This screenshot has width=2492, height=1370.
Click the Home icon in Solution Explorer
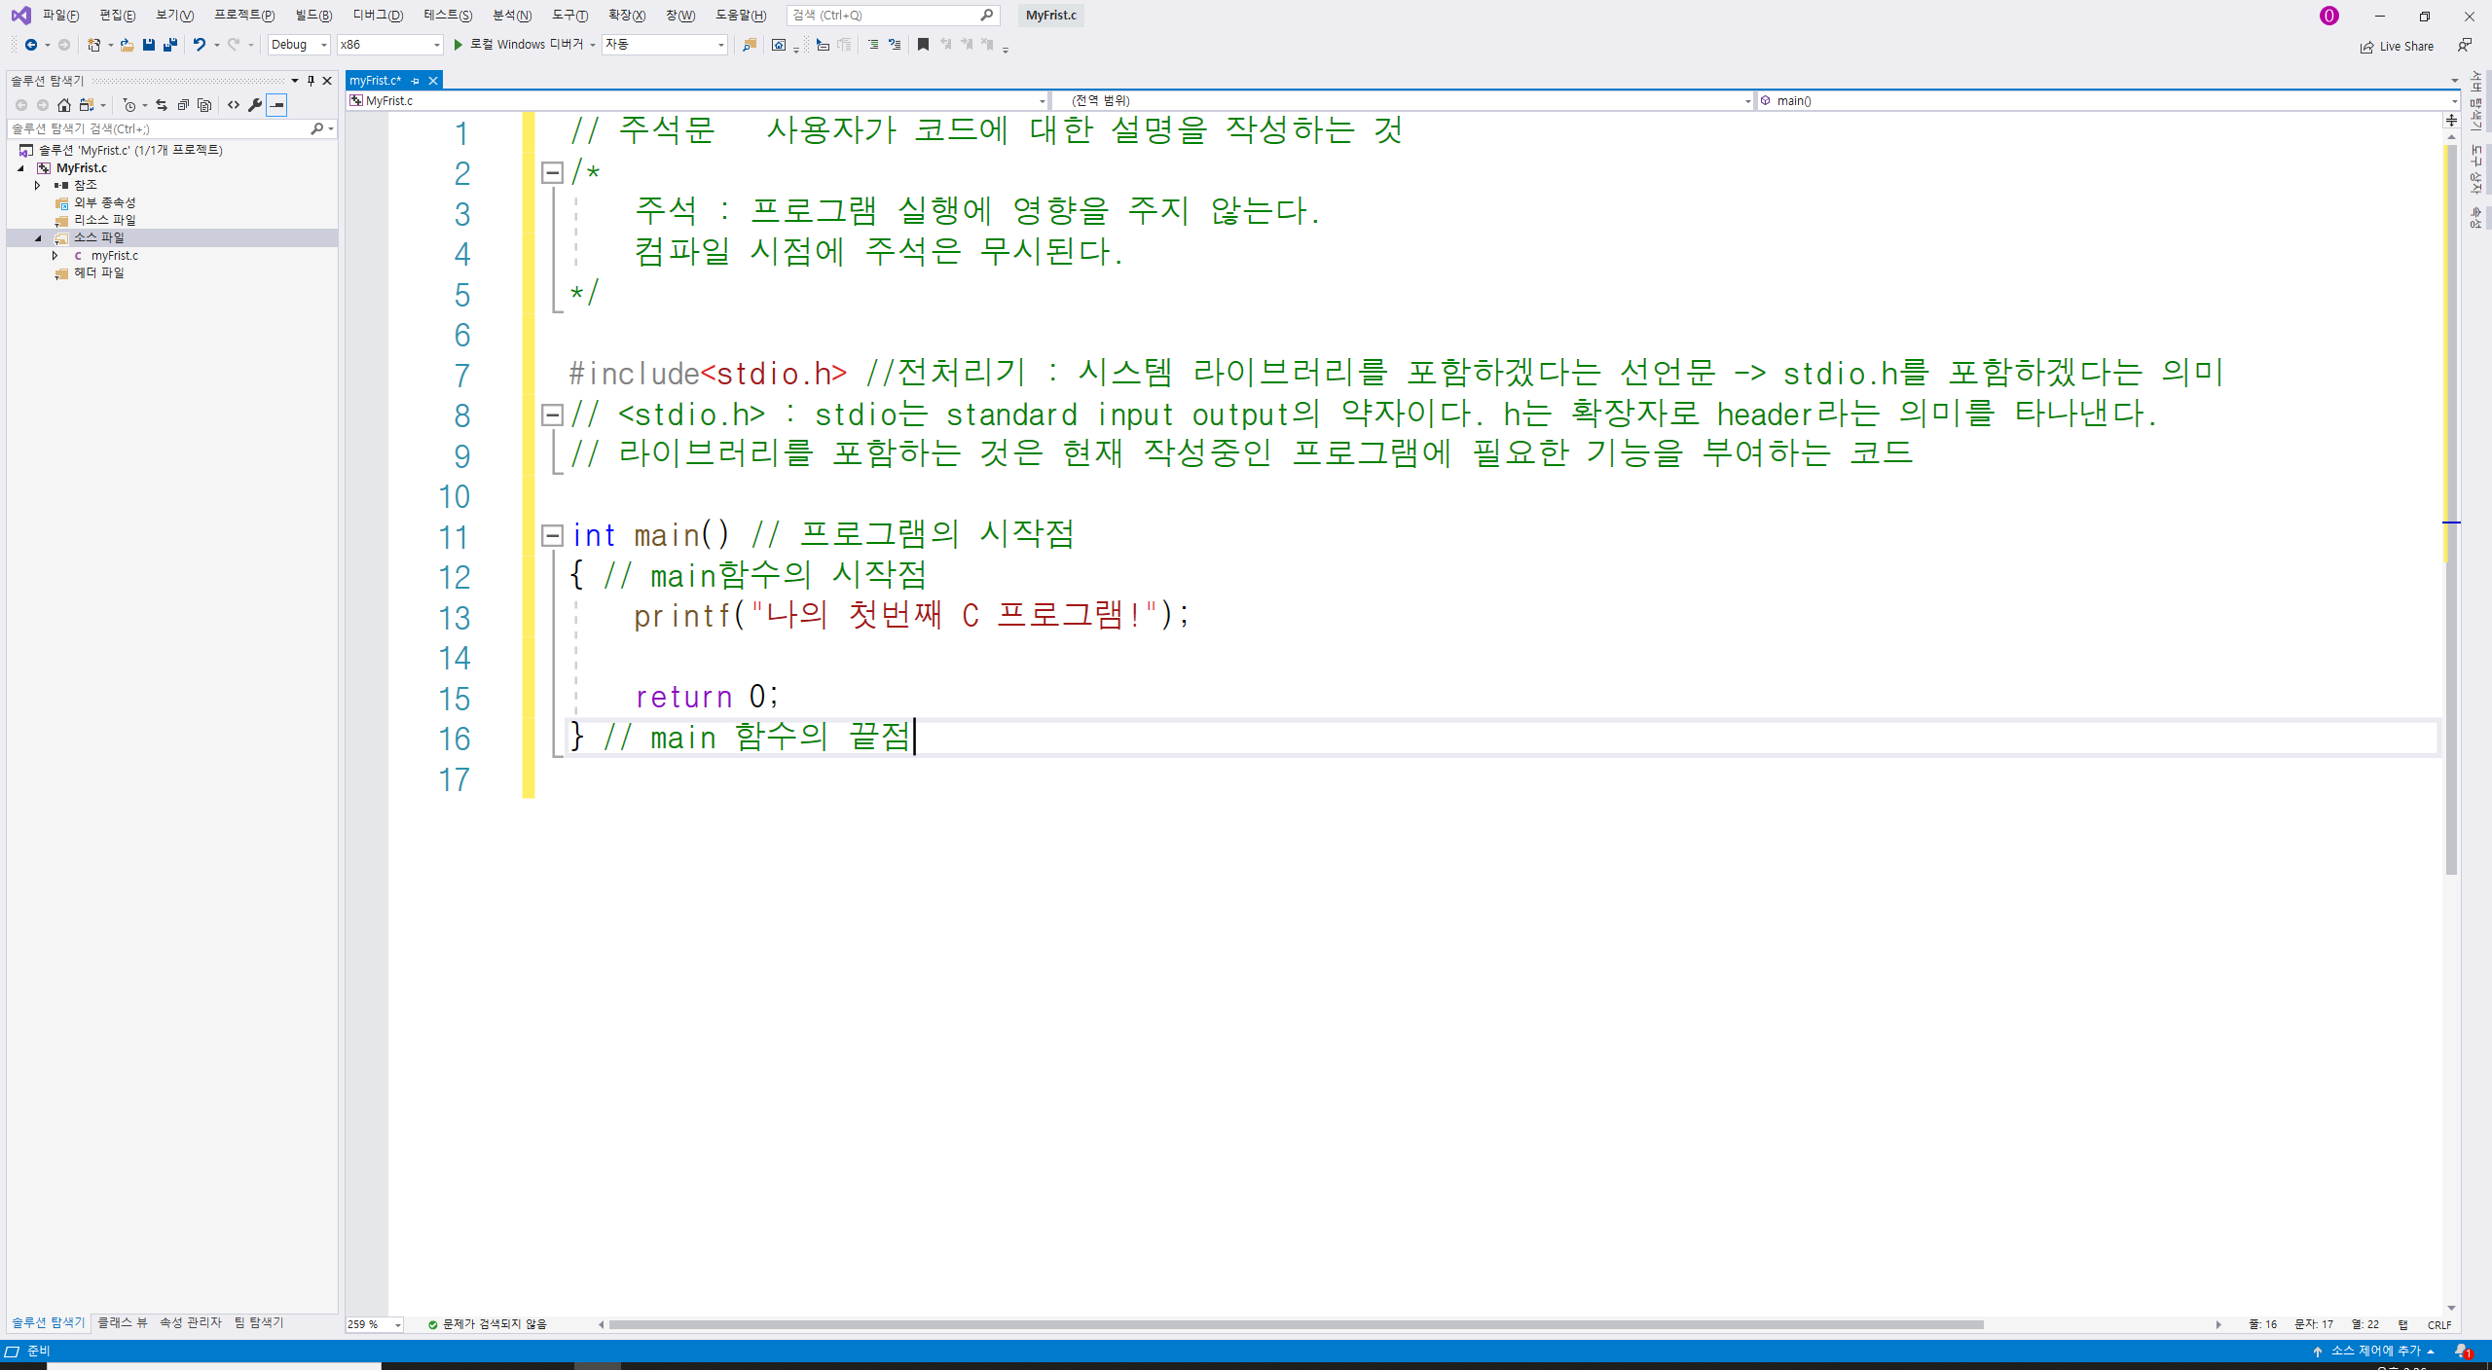point(64,105)
